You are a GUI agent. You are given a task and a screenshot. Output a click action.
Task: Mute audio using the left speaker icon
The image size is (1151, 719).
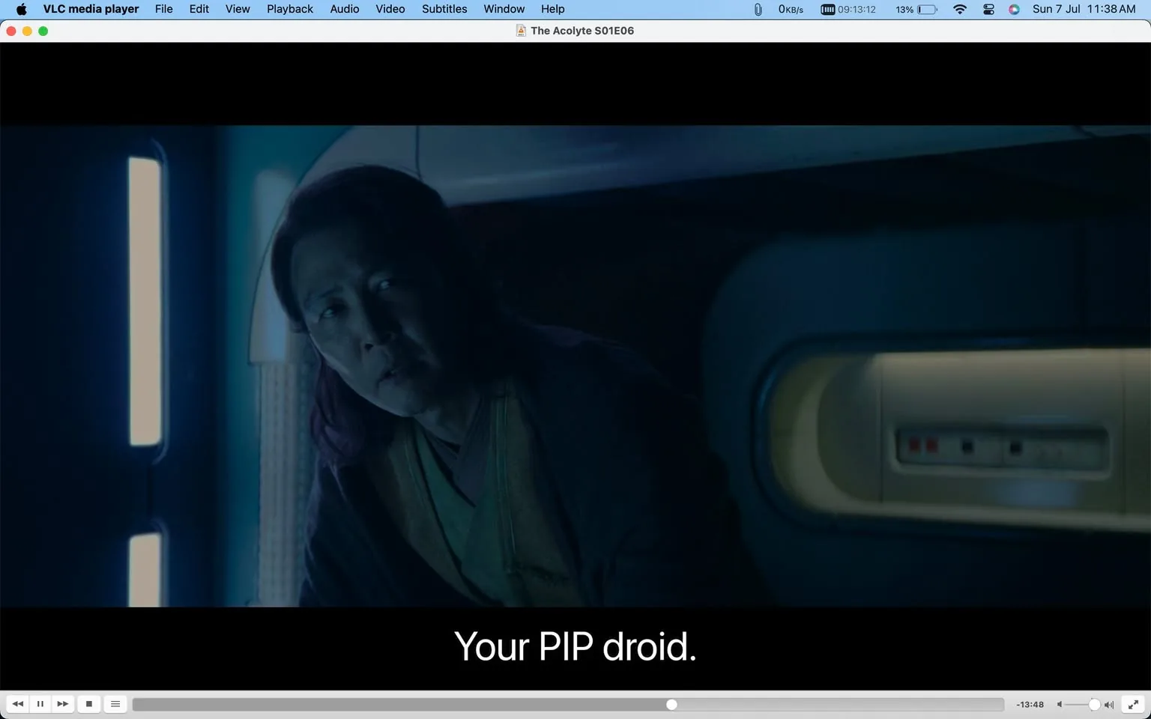[x=1059, y=704]
